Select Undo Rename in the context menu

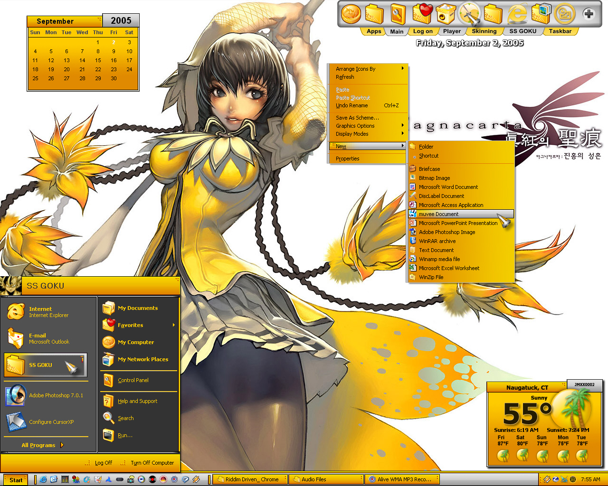click(369, 105)
